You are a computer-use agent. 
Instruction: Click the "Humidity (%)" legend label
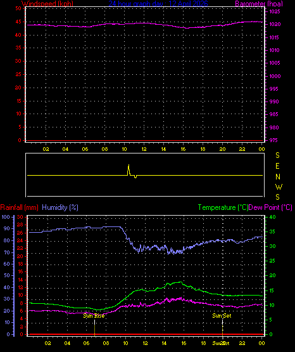[60, 207]
